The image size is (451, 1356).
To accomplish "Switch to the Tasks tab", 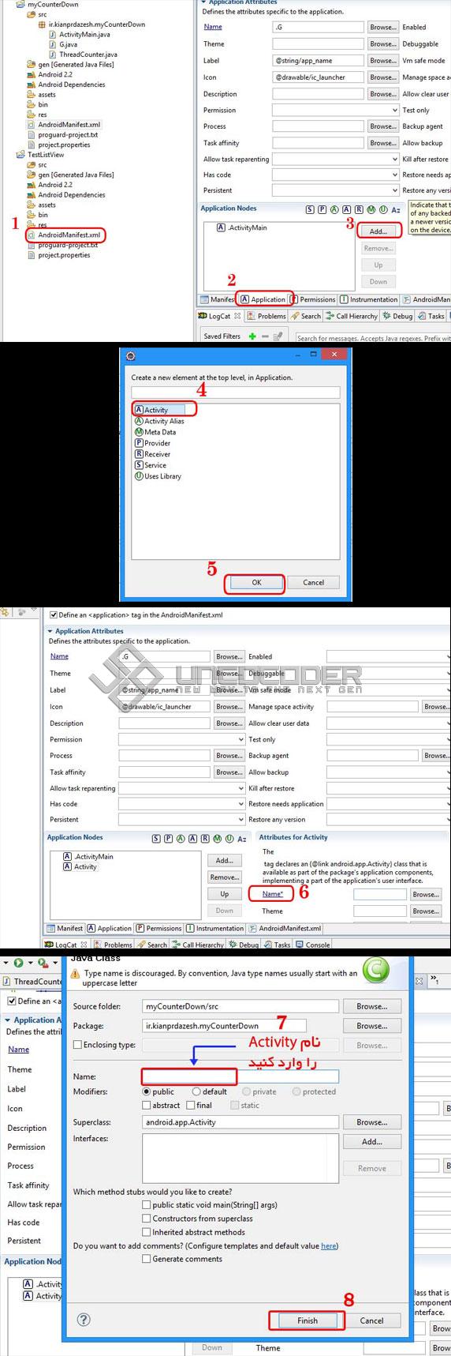I will click(x=430, y=316).
